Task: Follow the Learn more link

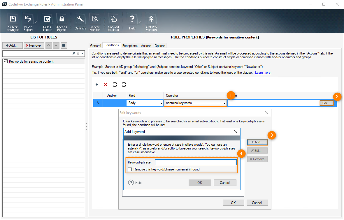Action: (263, 73)
